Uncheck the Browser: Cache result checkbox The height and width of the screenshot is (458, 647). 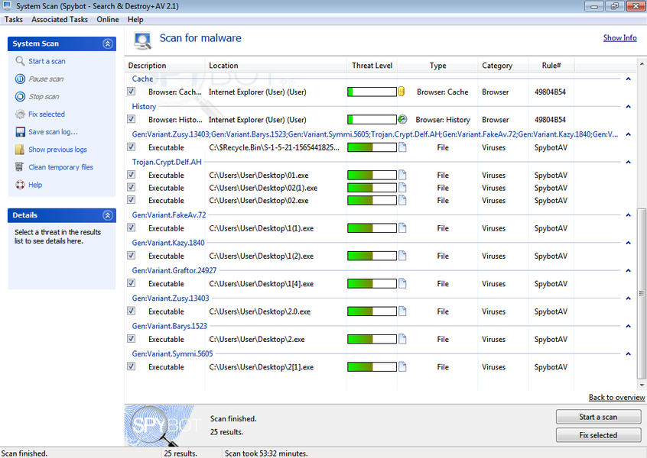[x=132, y=92]
